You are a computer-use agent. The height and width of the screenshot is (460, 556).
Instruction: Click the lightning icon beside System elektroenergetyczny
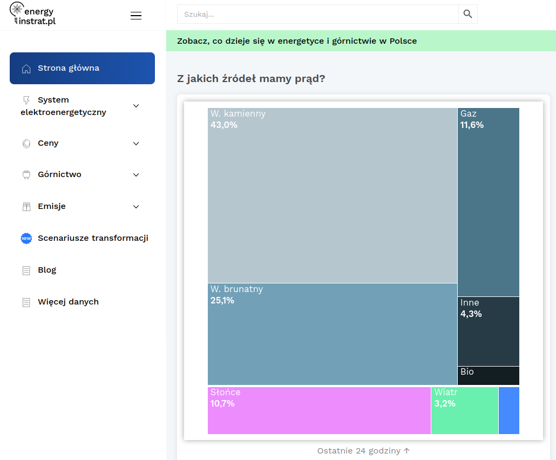26,100
